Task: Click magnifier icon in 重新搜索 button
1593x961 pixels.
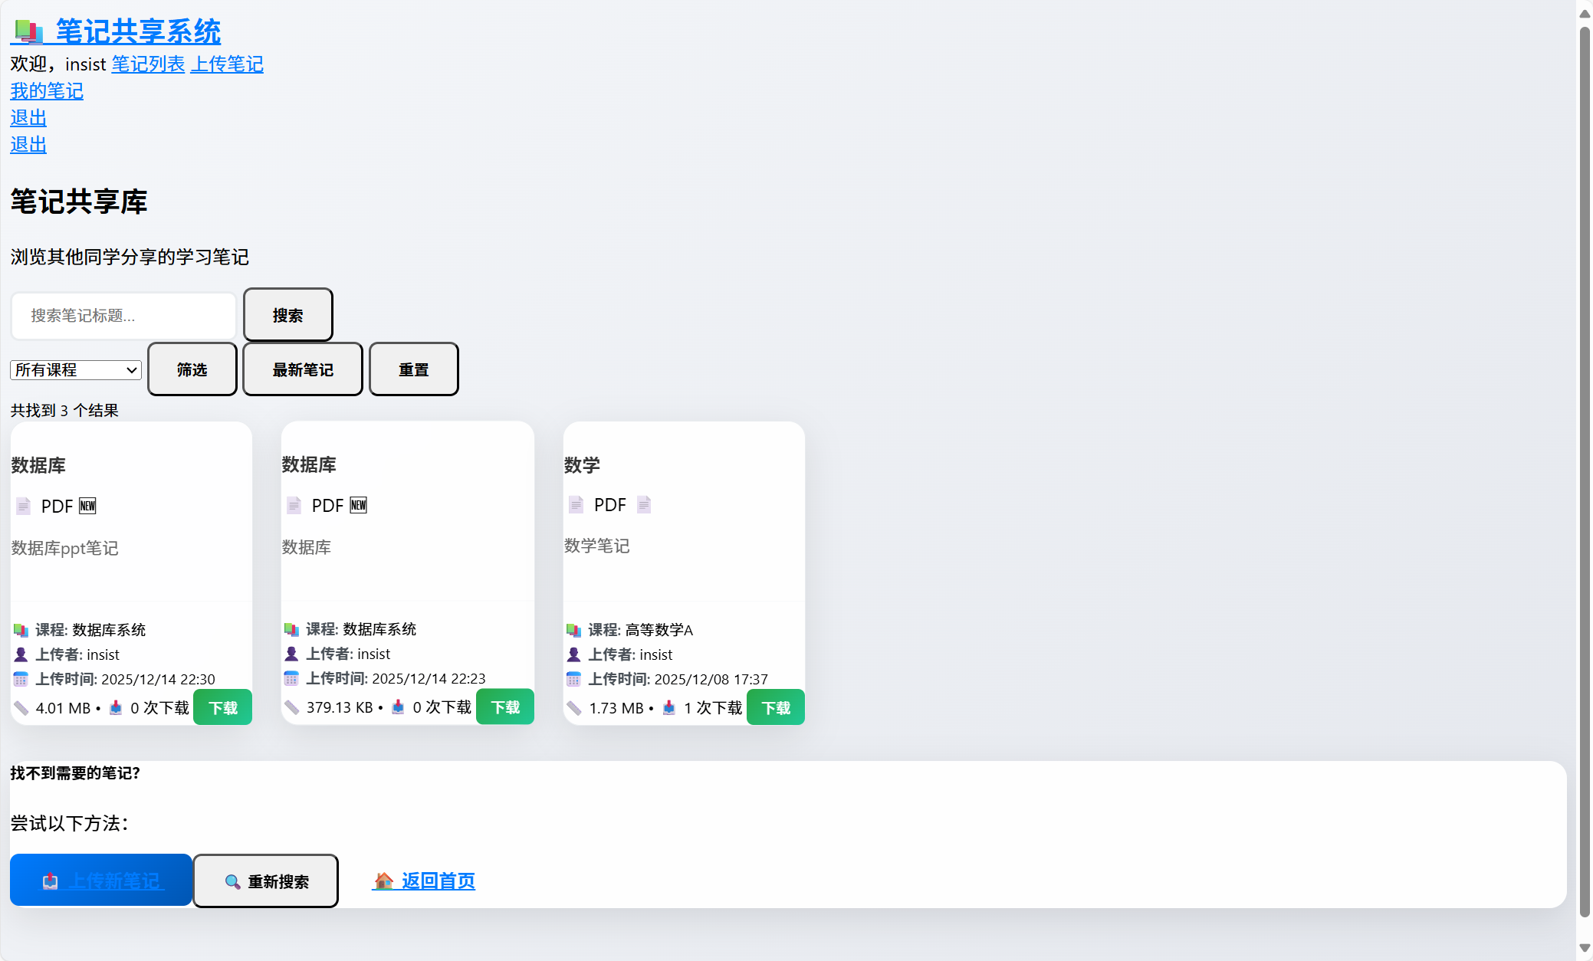Action: (232, 882)
